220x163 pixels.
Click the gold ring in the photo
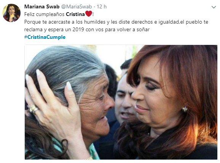[33, 109]
